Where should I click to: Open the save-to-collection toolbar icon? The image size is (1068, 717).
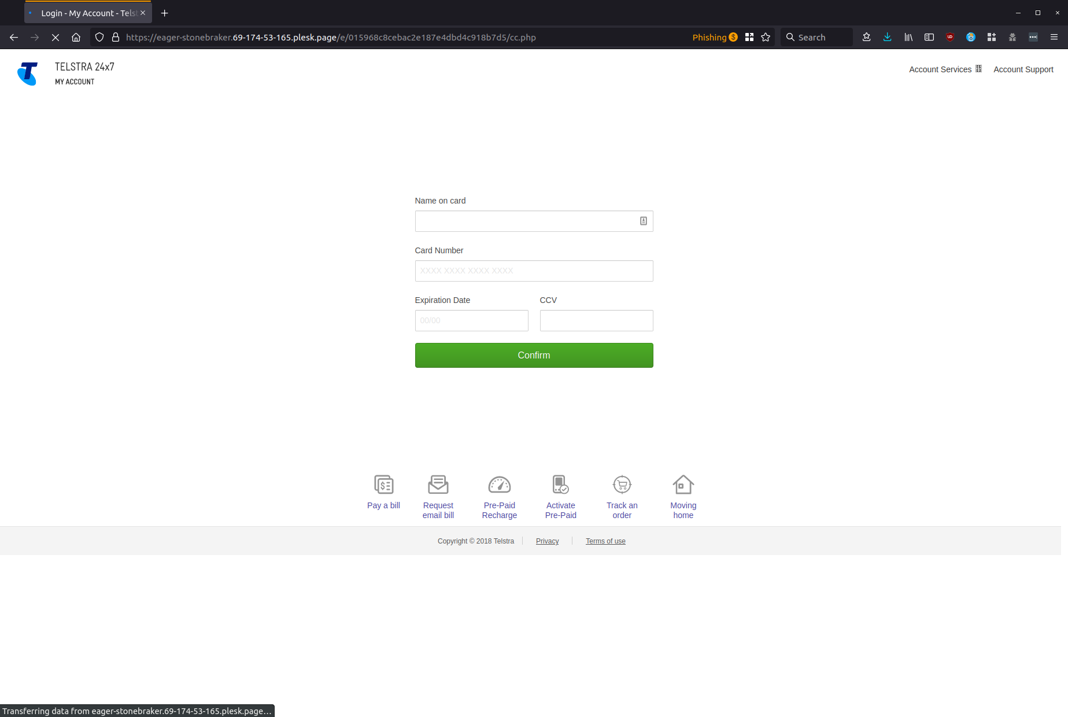867,37
